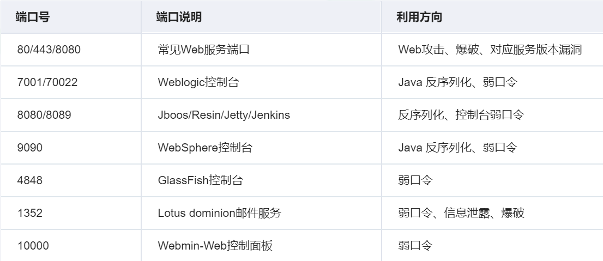
Task: Click the Web攻击、爆破、对应服务版本漏洞 cell
Action: click(492, 50)
